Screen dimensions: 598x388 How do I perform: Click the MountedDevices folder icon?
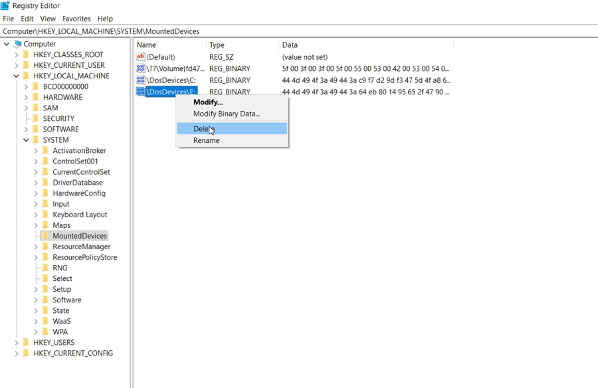45,236
